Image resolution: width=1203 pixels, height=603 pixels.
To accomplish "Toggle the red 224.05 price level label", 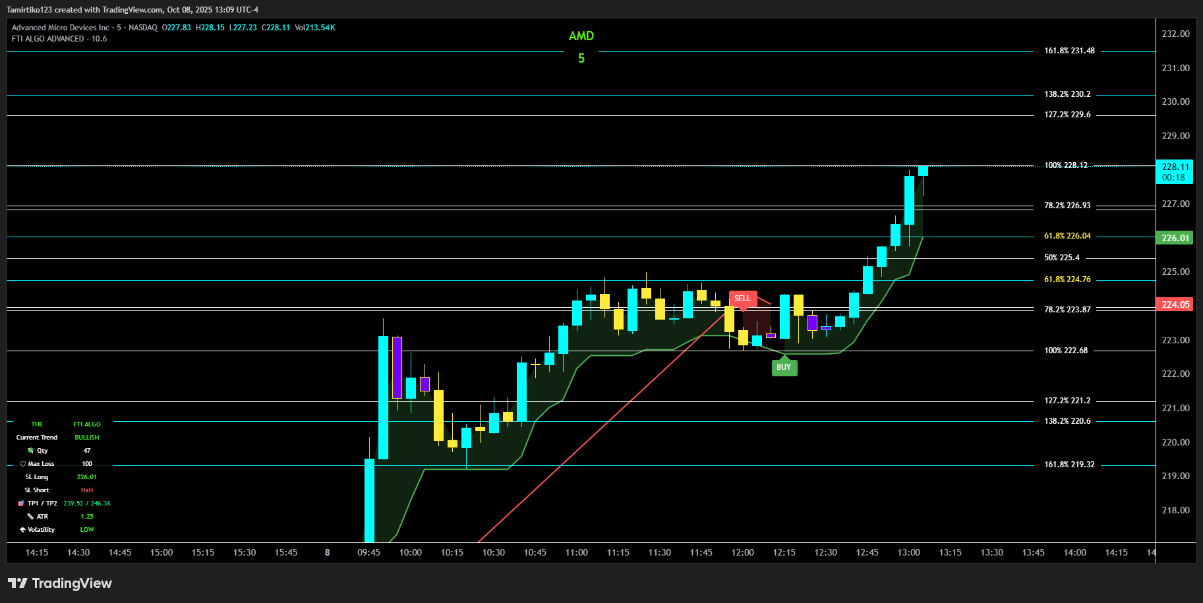I will (x=1174, y=304).
